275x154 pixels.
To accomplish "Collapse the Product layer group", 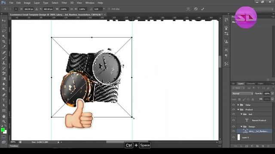I will click(238, 110).
